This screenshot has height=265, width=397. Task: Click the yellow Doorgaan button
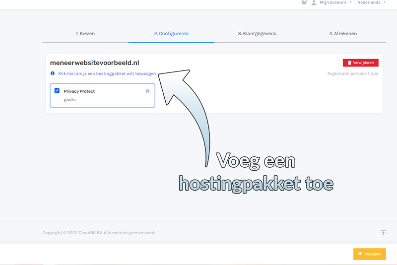pos(369,254)
